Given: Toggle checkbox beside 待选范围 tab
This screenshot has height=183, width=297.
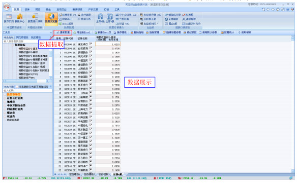Looking at the screenshot, I should [x=17, y=87].
